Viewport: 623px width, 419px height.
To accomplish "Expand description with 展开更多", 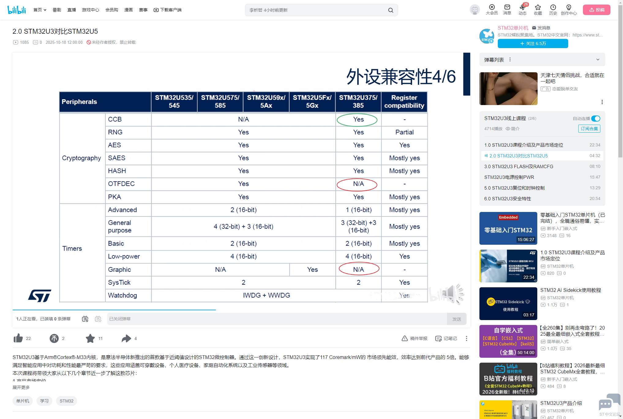I will (x=21, y=387).
